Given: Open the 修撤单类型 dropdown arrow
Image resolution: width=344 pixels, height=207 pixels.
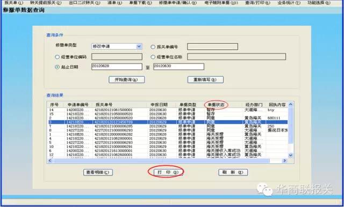Looking at the screenshot, I should tap(139, 47).
